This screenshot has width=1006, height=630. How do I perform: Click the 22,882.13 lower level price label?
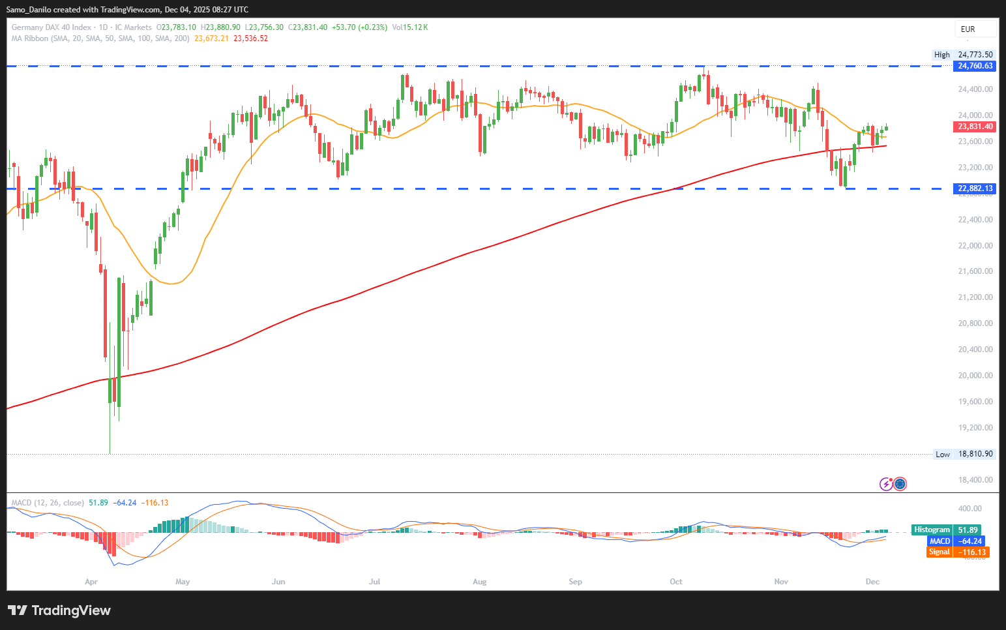point(975,188)
